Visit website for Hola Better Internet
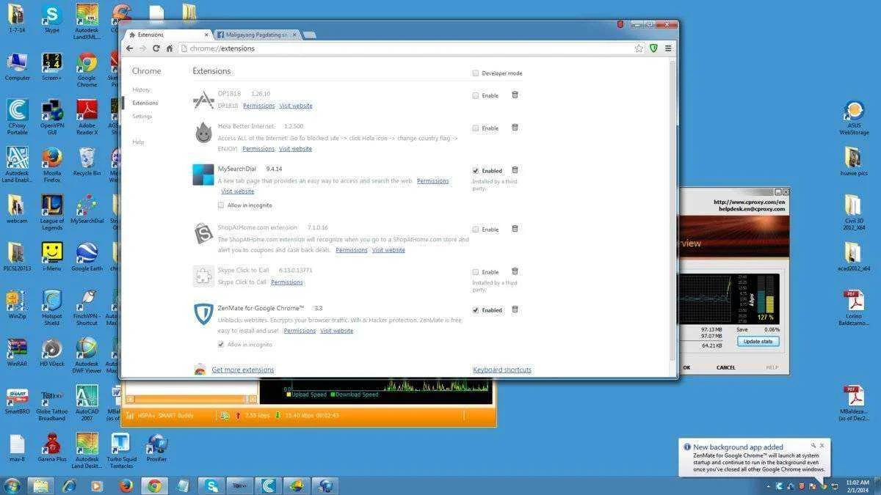 [x=295, y=148]
